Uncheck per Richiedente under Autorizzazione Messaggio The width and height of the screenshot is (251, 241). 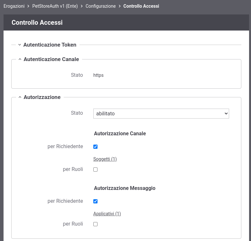95,201
